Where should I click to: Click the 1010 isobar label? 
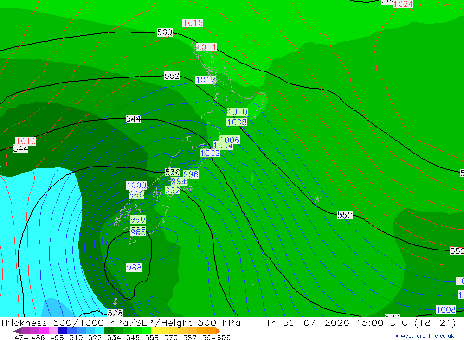[237, 112]
